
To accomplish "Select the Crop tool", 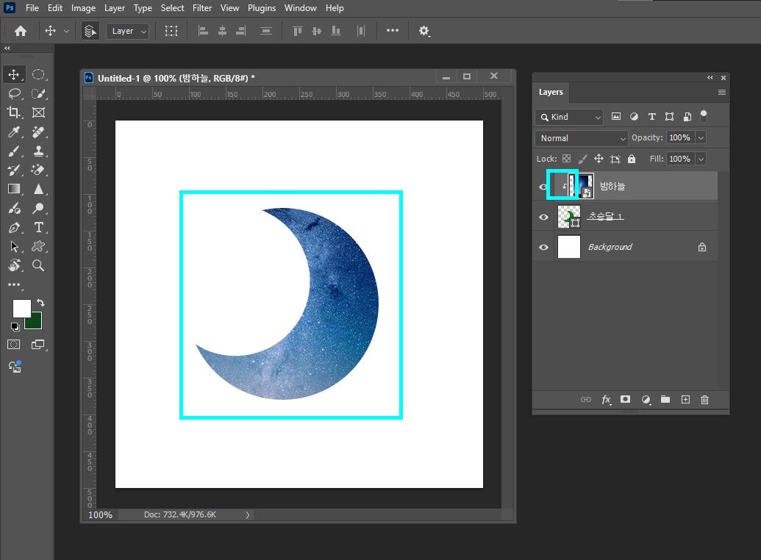I will click(13, 112).
